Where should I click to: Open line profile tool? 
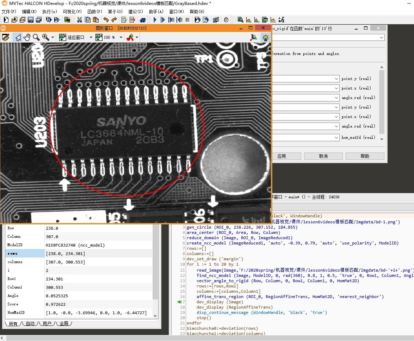click(273, 20)
